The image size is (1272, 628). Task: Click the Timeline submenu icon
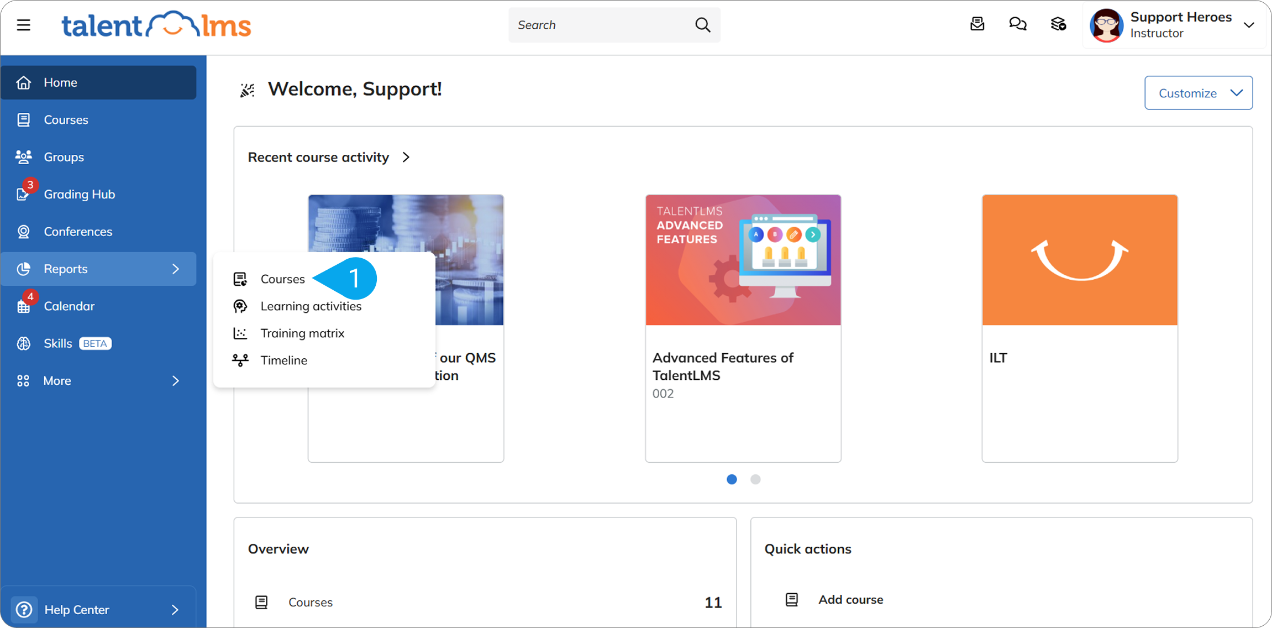pyautogui.click(x=240, y=360)
